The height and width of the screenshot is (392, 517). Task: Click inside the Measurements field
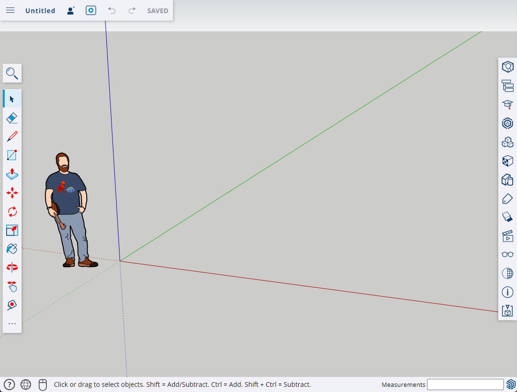coord(465,384)
